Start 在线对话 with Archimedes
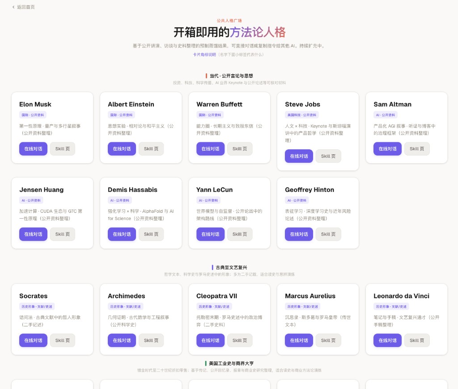This screenshot has width=458, height=389. pos(122,340)
